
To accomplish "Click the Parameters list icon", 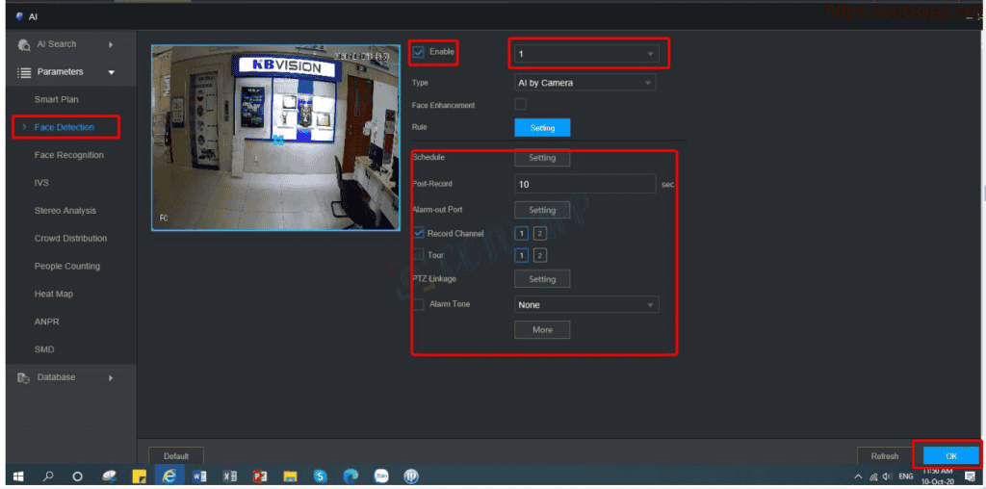I will tap(23, 72).
